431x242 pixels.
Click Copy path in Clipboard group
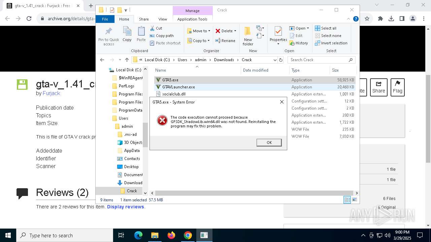(162, 36)
